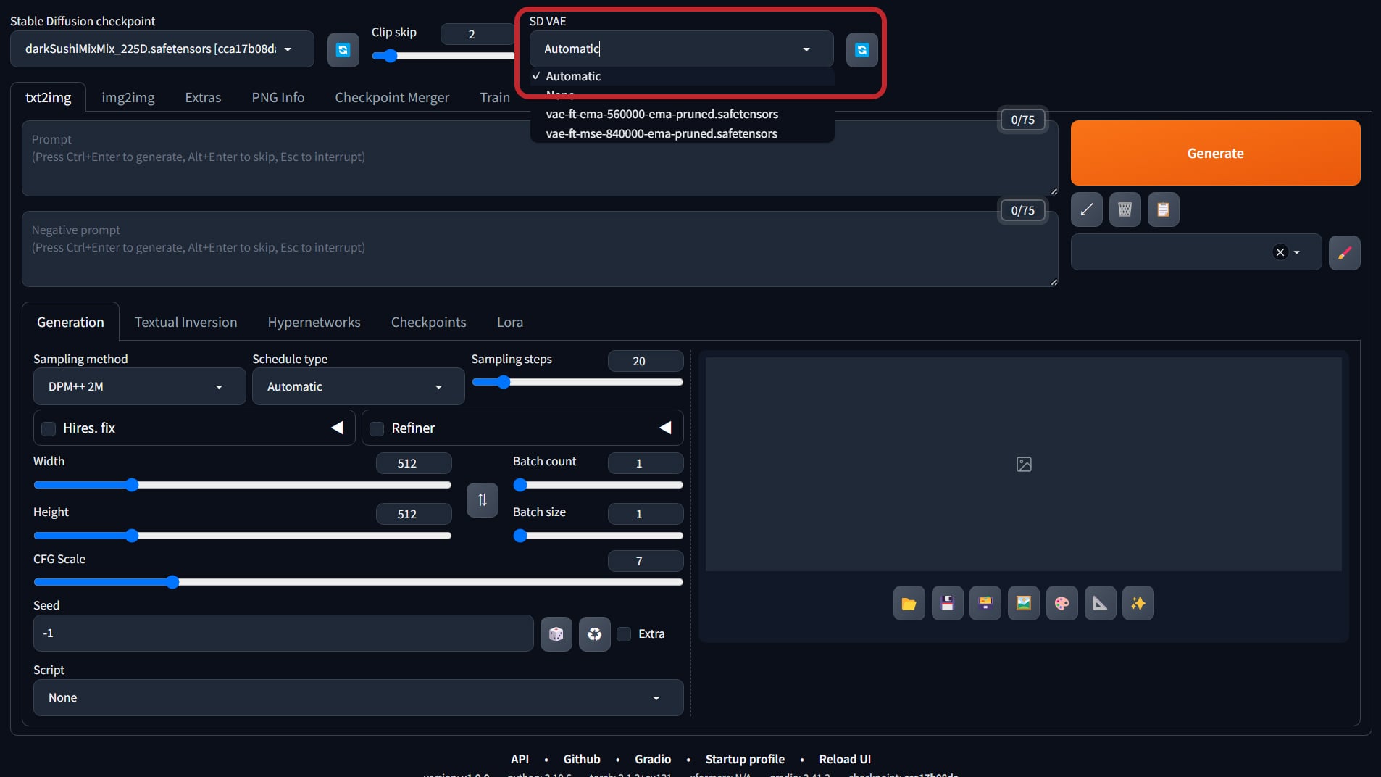This screenshot has height=777, width=1381.
Task: Open the Script dropdown
Action: [358, 697]
